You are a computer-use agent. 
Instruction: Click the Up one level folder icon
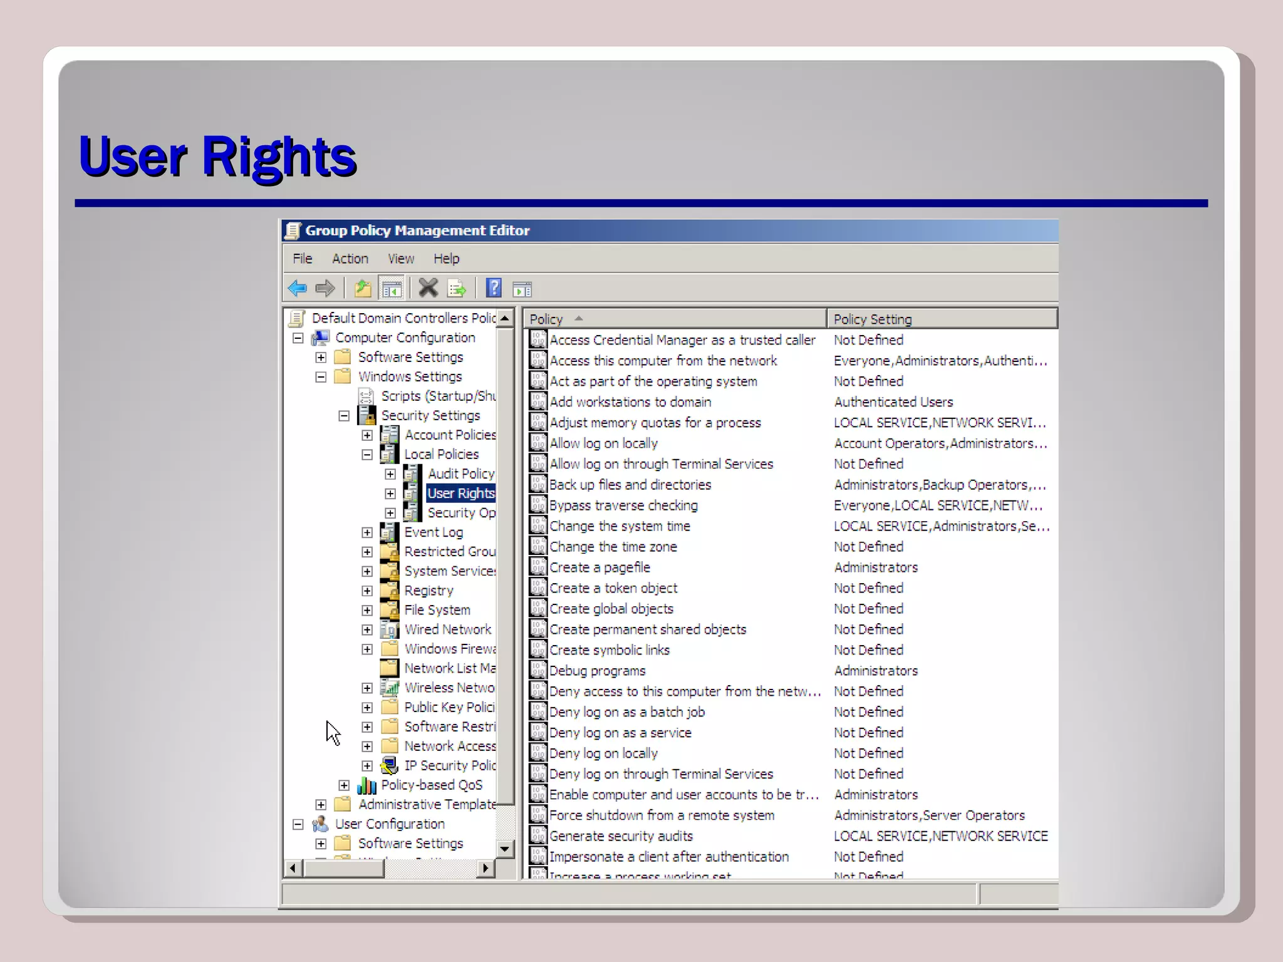tap(363, 289)
